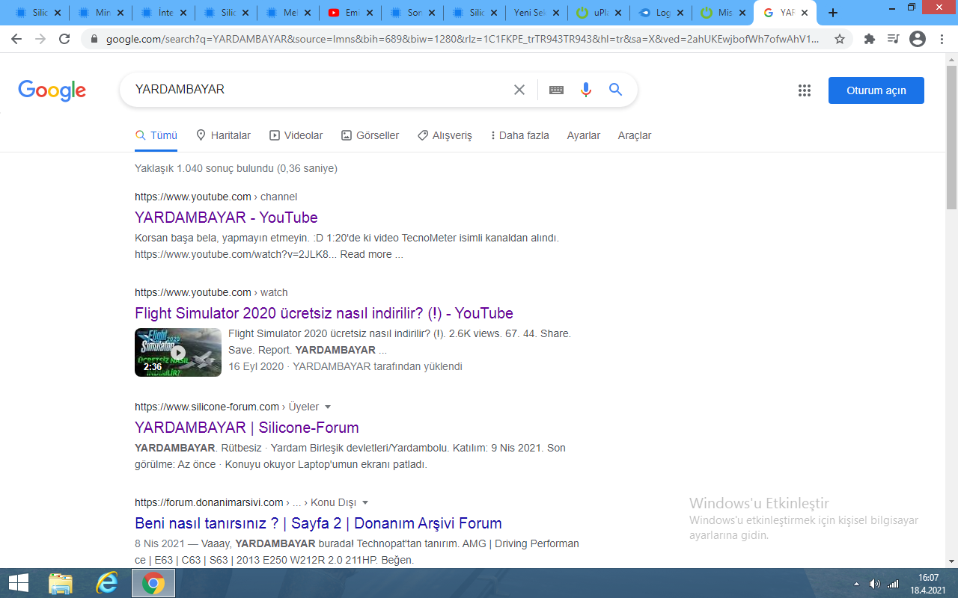Open 'YARDAMBAYAR | Silicone-Forum' result
This screenshot has height=598, width=958.
pyautogui.click(x=247, y=428)
